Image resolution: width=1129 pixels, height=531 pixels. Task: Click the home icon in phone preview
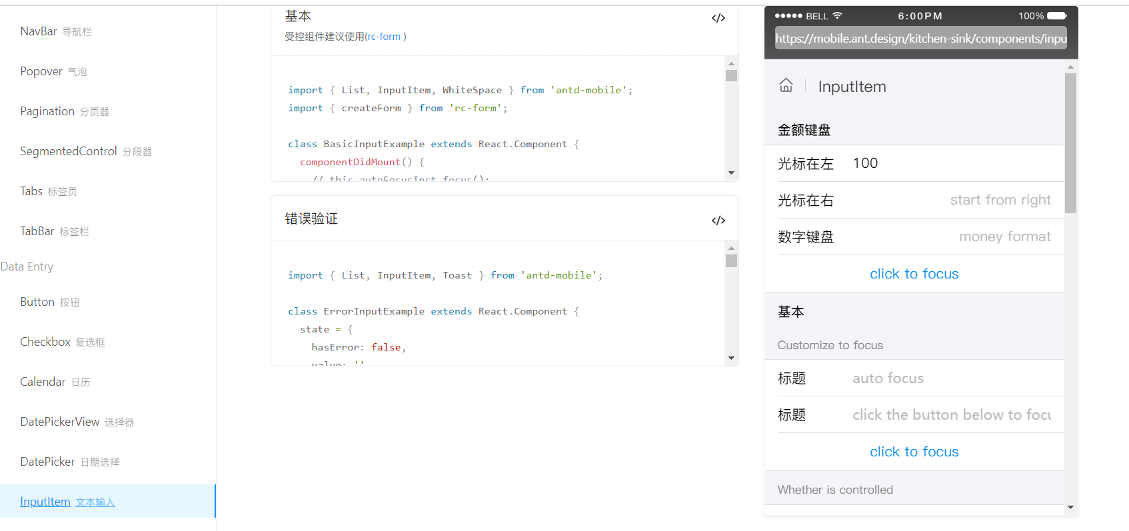tap(786, 85)
